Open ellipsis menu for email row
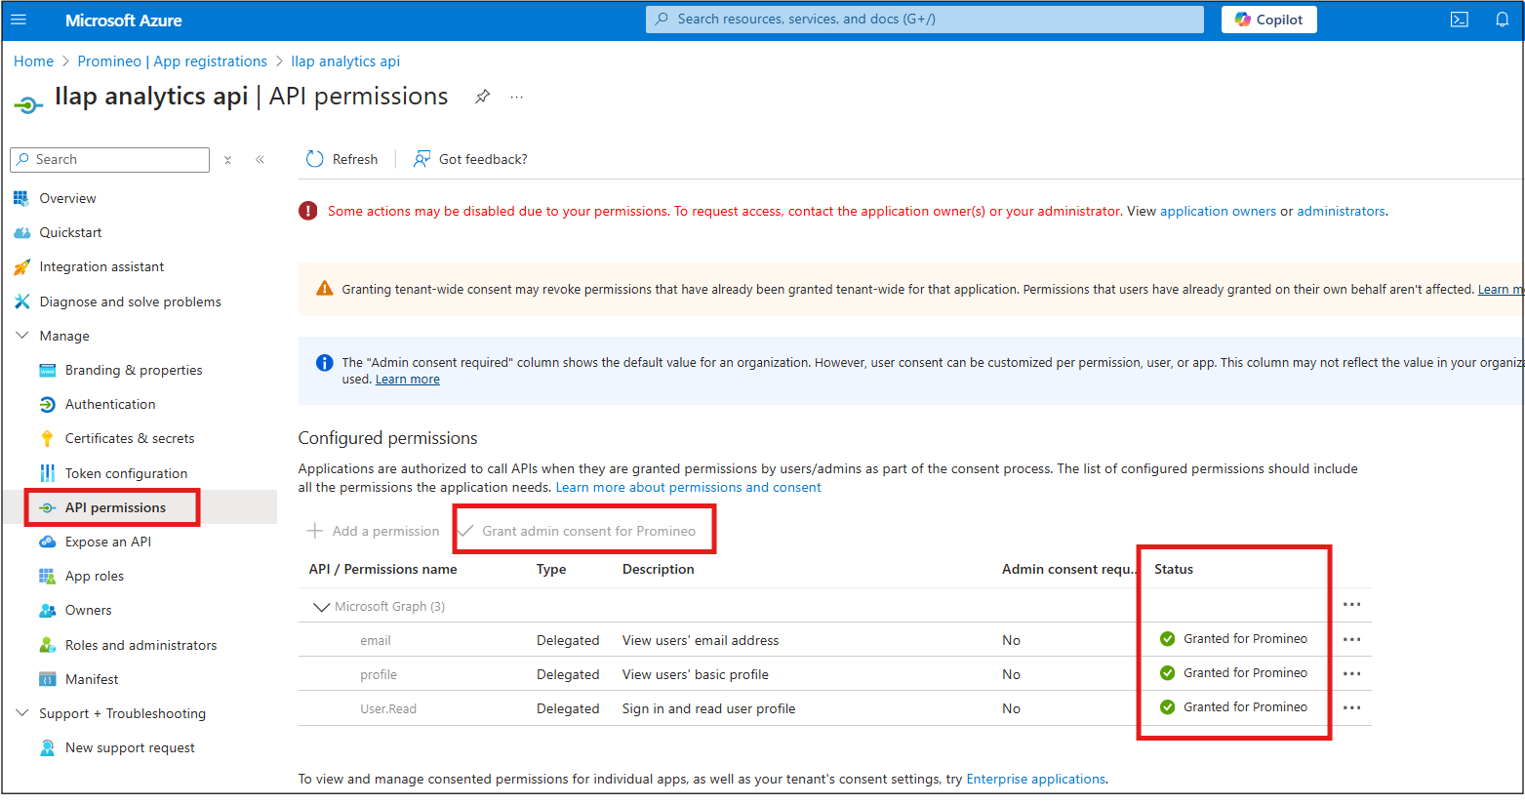The height and width of the screenshot is (804, 1525). [x=1351, y=640]
